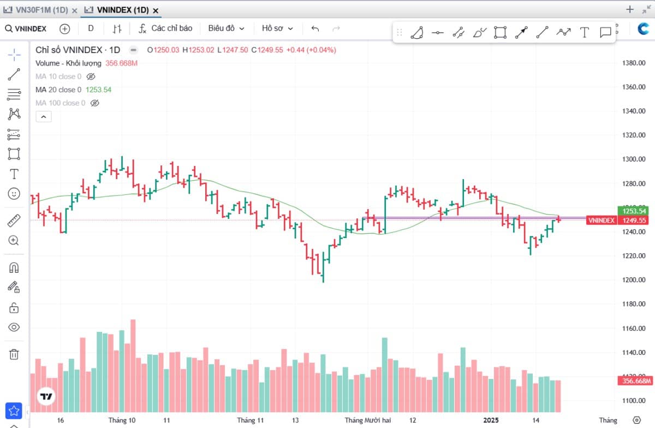655x428 pixels.
Task: Open the emoji icons tool
Action: (x=14, y=193)
